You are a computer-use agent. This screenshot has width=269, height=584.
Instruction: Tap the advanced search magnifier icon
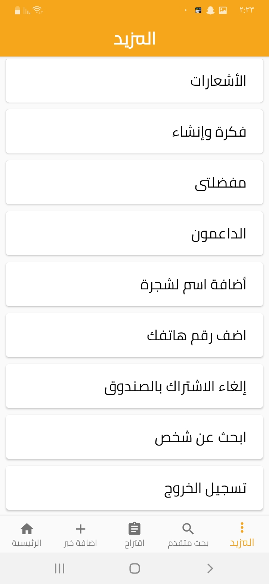(x=188, y=529)
